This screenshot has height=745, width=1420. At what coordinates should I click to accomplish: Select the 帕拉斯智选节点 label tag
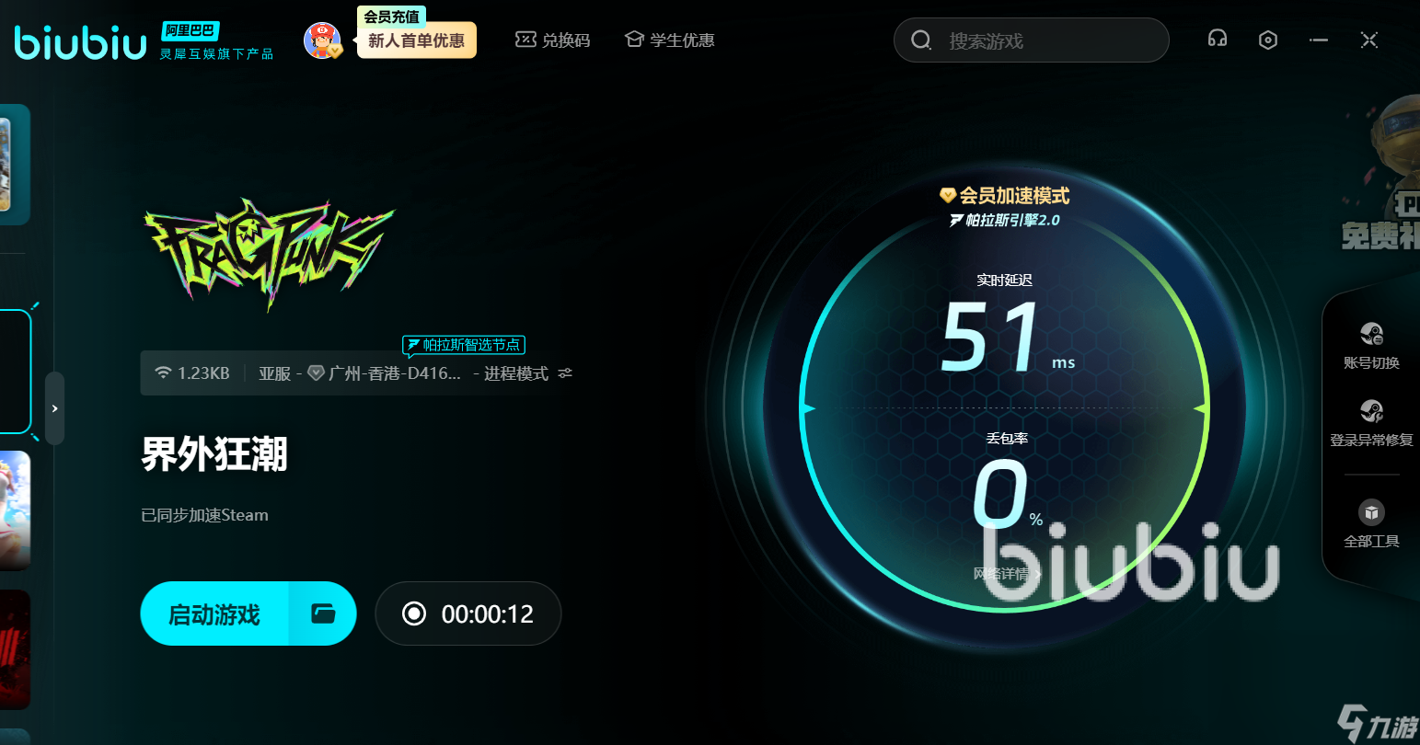pyautogui.click(x=464, y=345)
